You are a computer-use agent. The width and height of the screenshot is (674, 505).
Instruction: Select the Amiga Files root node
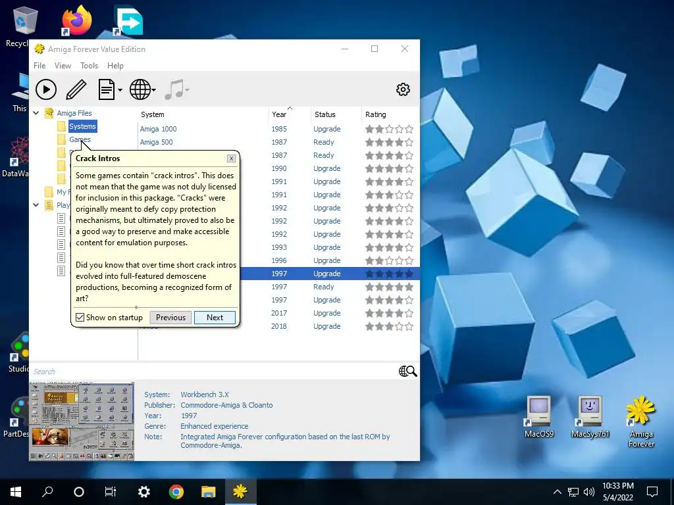pyautogui.click(x=74, y=113)
